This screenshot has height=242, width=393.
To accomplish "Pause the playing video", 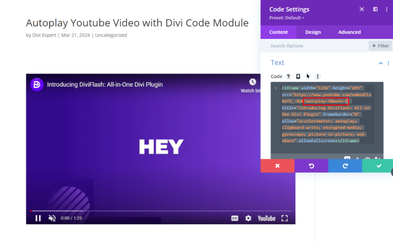I will click(38, 218).
